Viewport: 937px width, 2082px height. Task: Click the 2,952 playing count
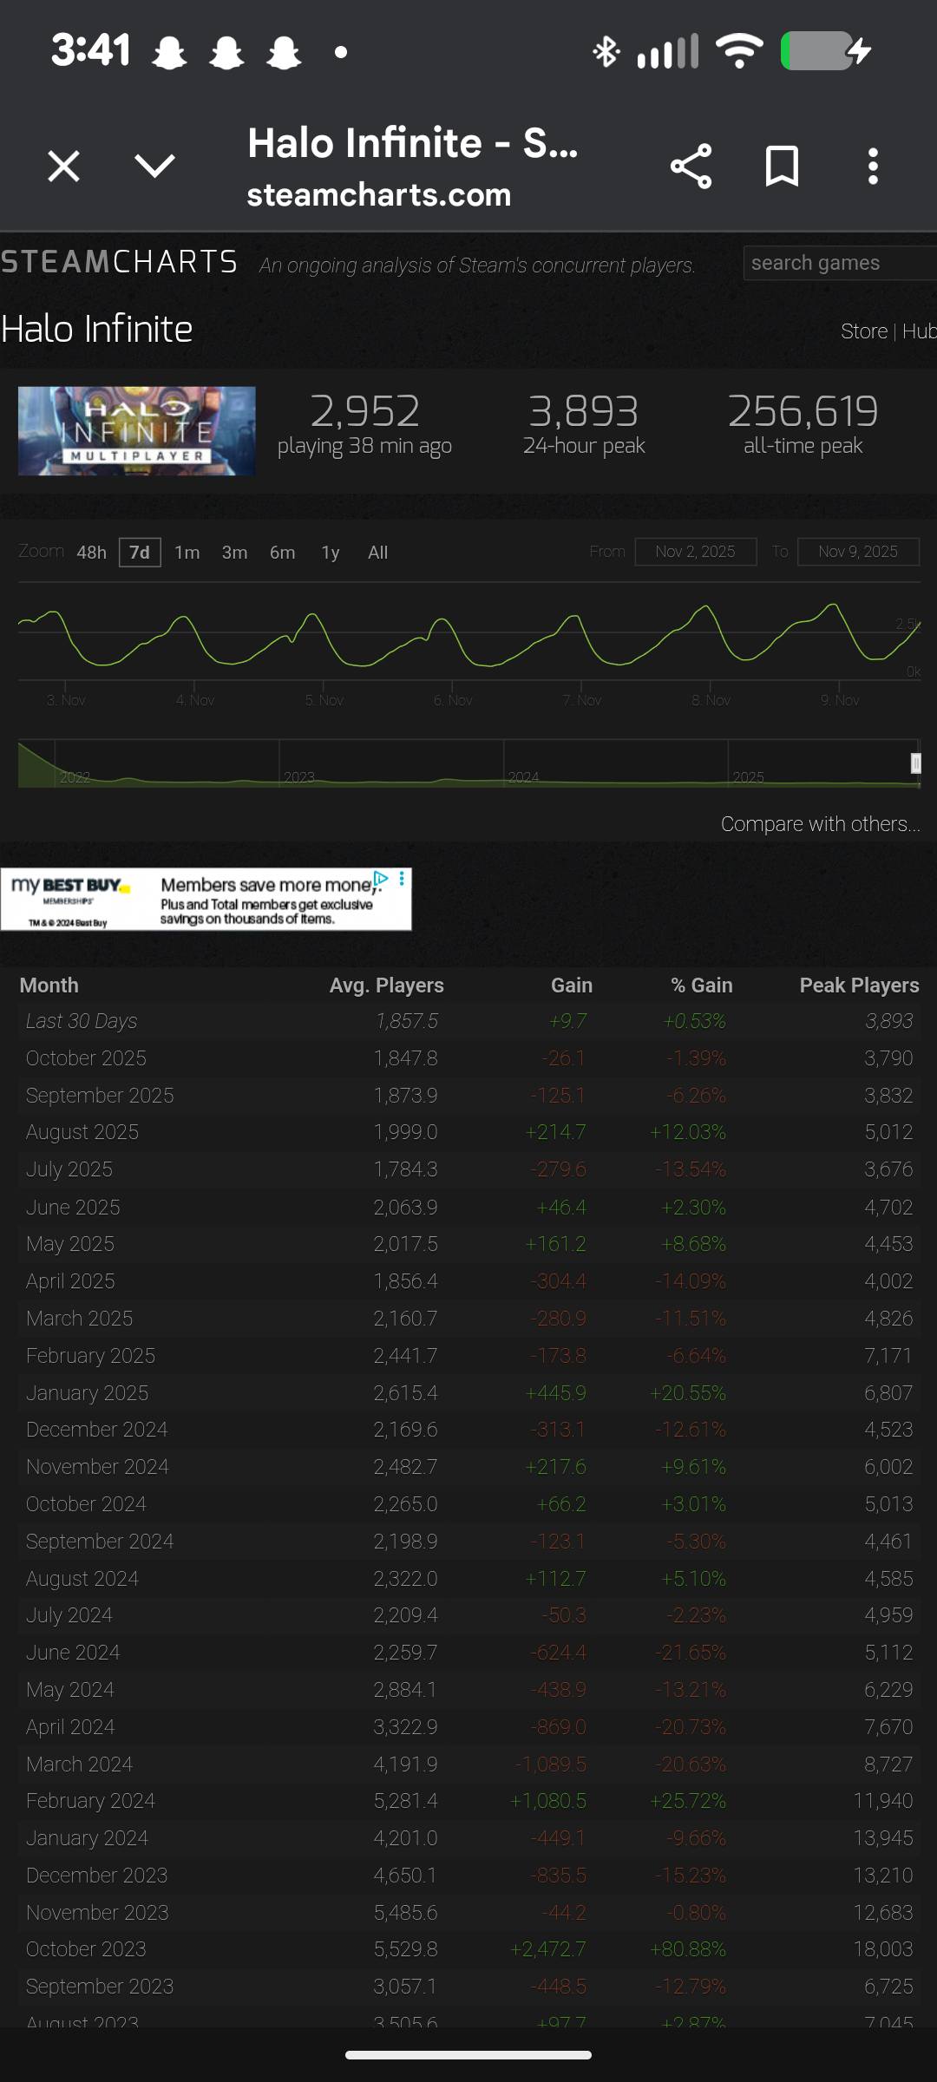point(364,411)
